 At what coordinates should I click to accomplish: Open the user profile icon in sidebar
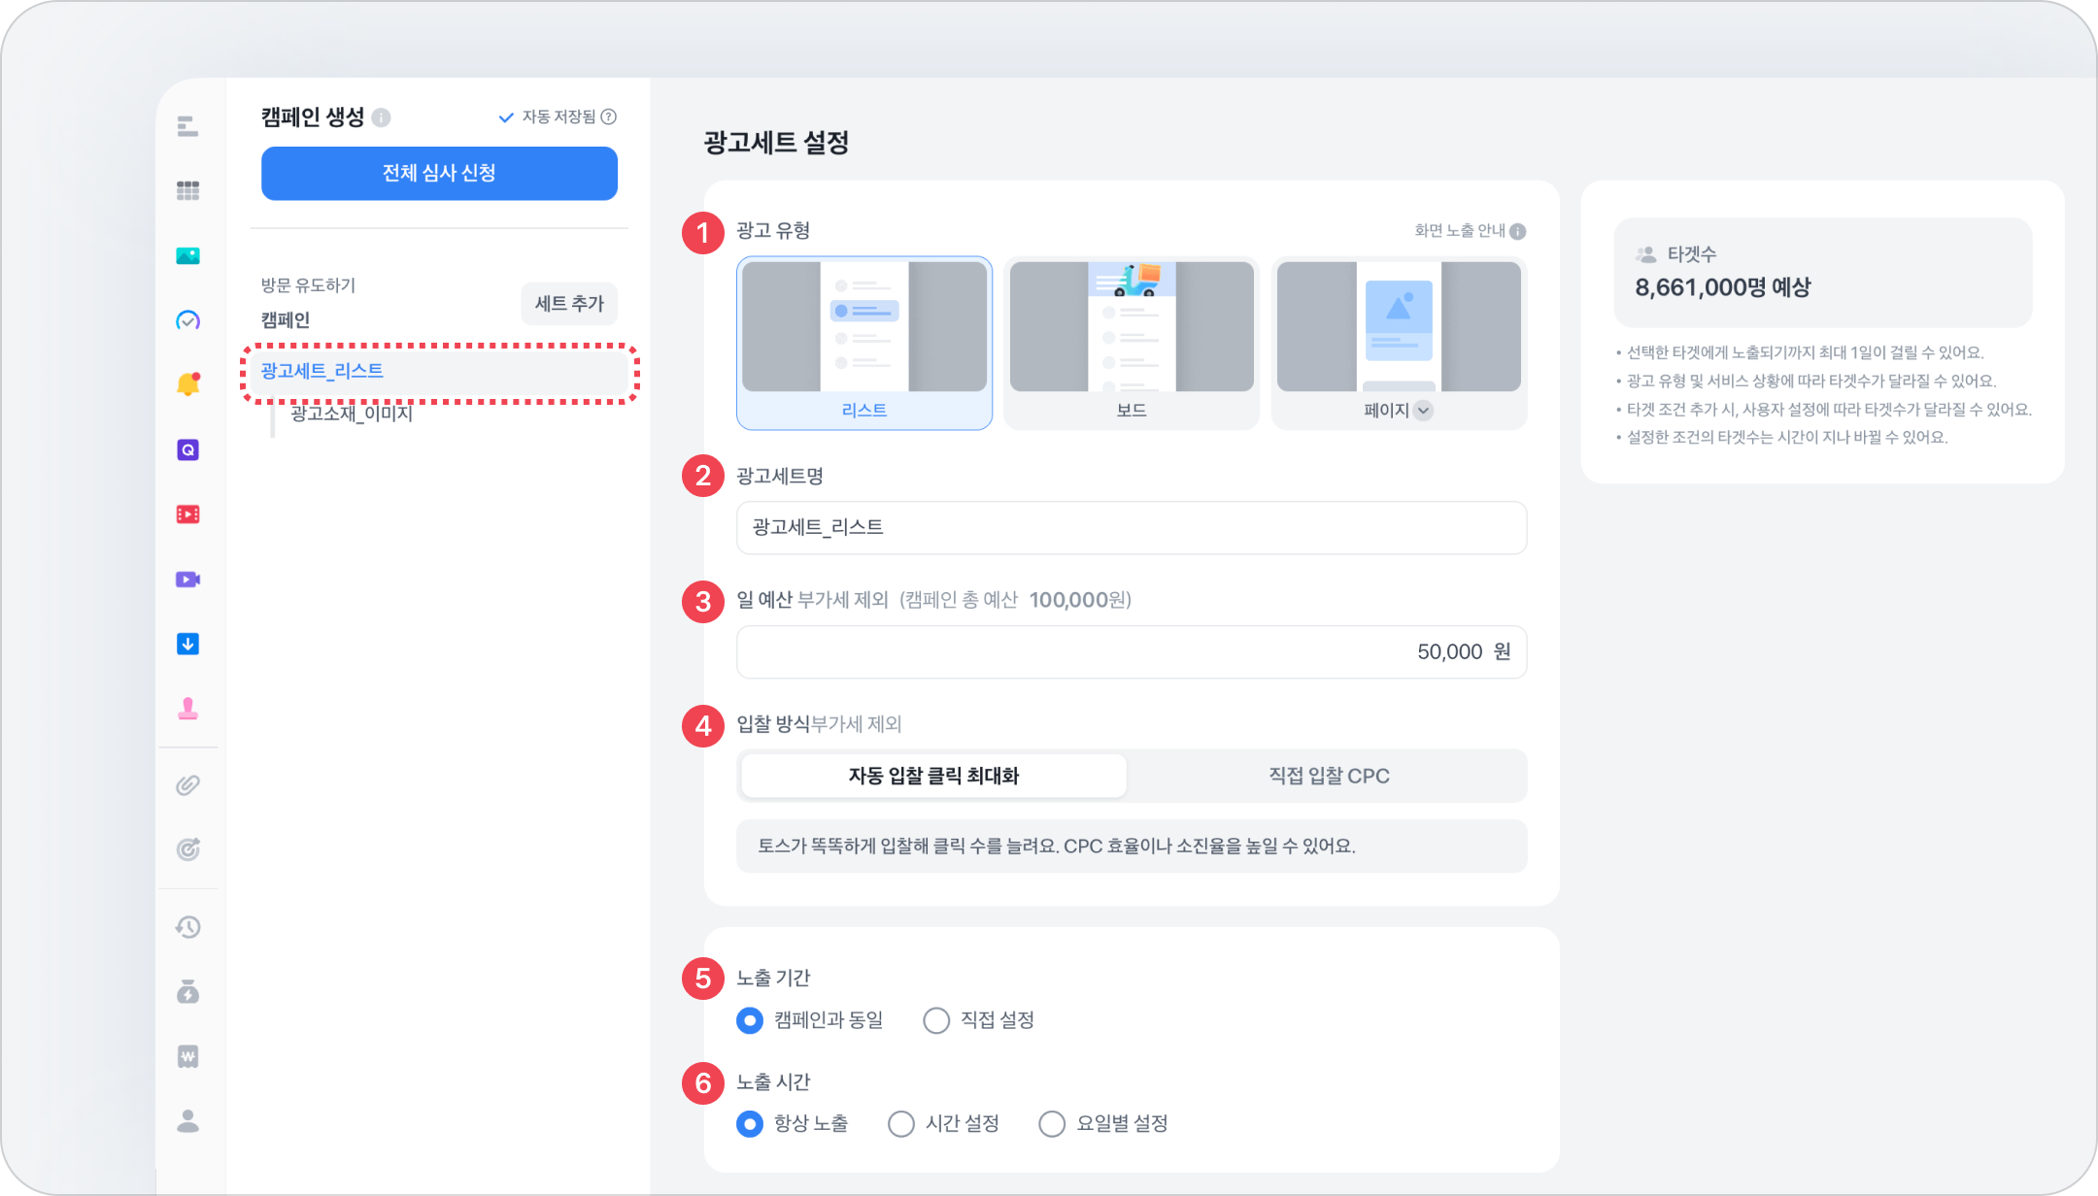[187, 1121]
